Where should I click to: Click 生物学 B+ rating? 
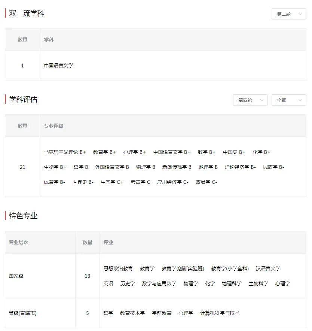pos(55,167)
